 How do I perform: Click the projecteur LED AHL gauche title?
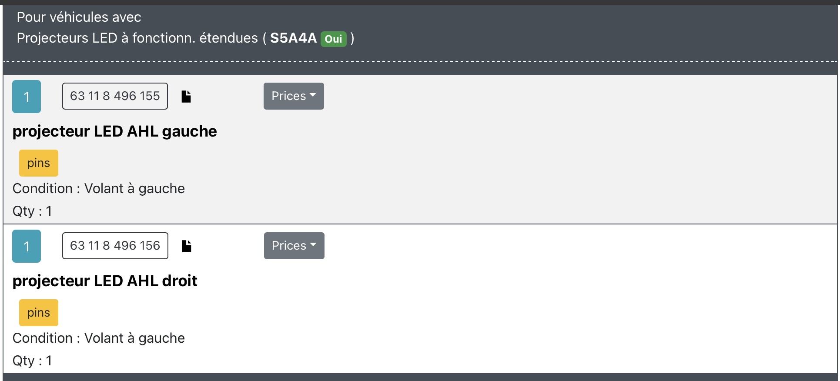coord(115,131)
